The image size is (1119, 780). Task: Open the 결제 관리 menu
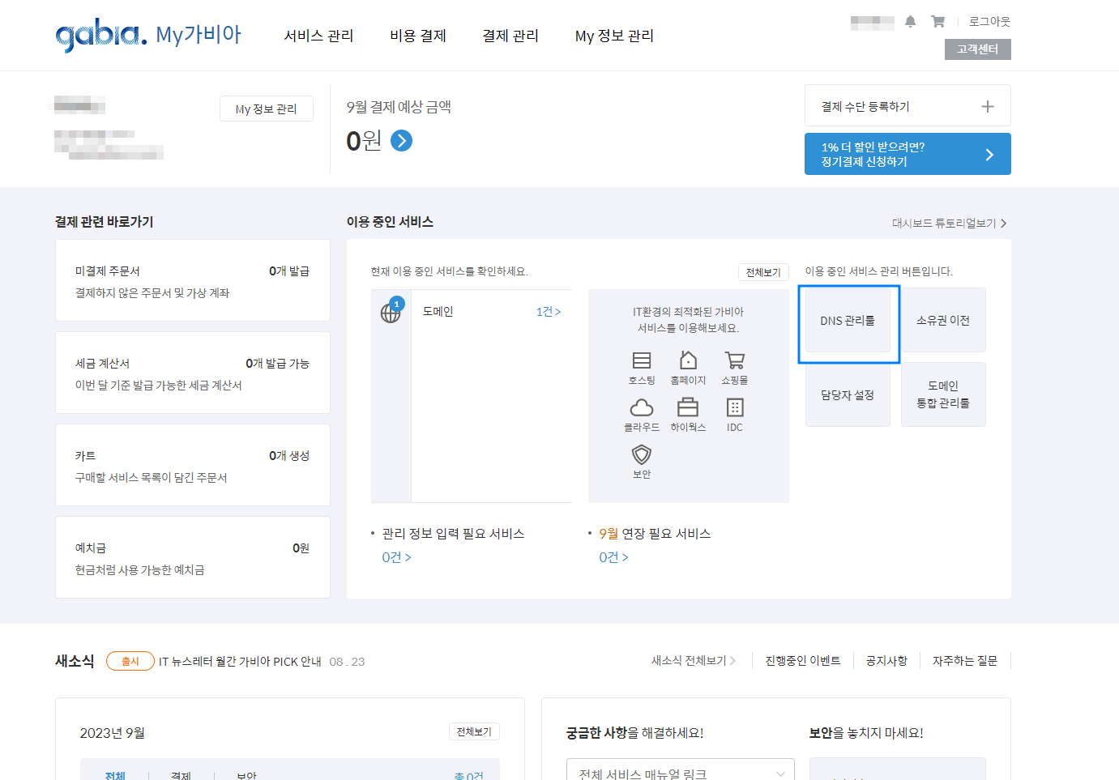tap(510, 36)
